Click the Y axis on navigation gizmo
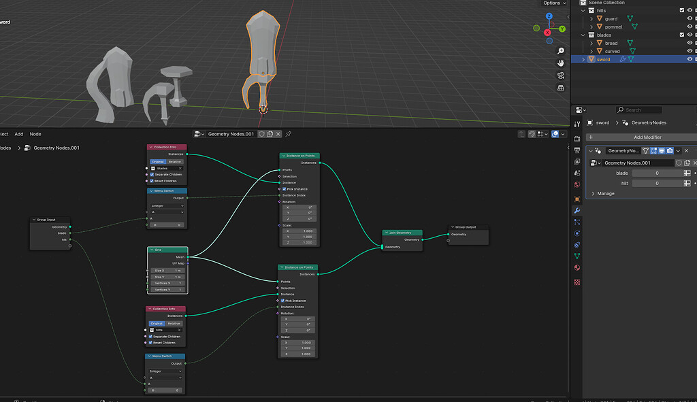 click(x=562, y=29)
